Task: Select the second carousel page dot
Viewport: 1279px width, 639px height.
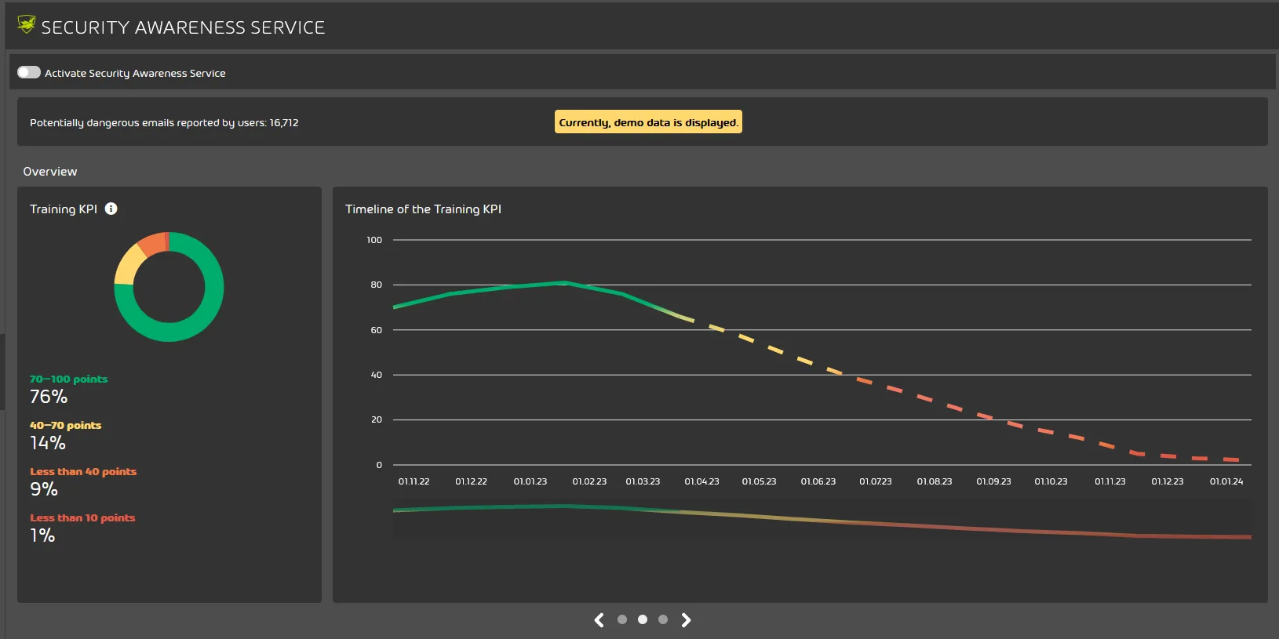Action: coord(643,619)
